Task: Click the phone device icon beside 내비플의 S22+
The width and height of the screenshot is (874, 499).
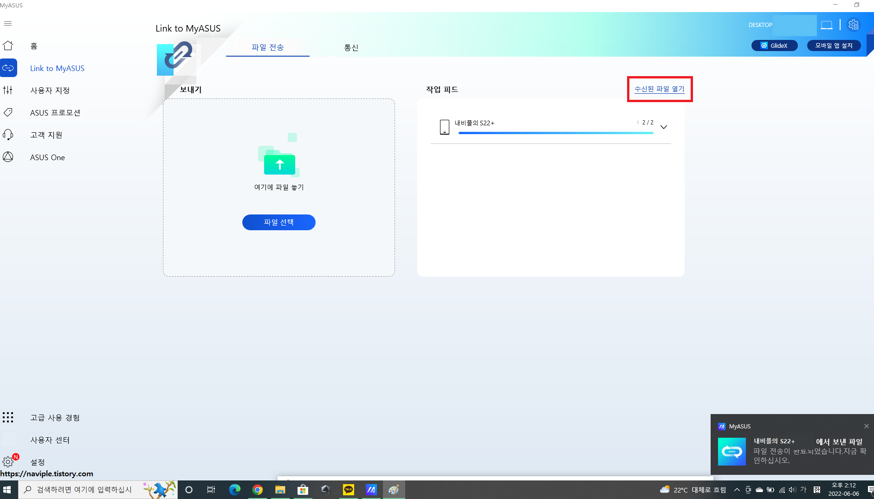Action: [445, 127]
